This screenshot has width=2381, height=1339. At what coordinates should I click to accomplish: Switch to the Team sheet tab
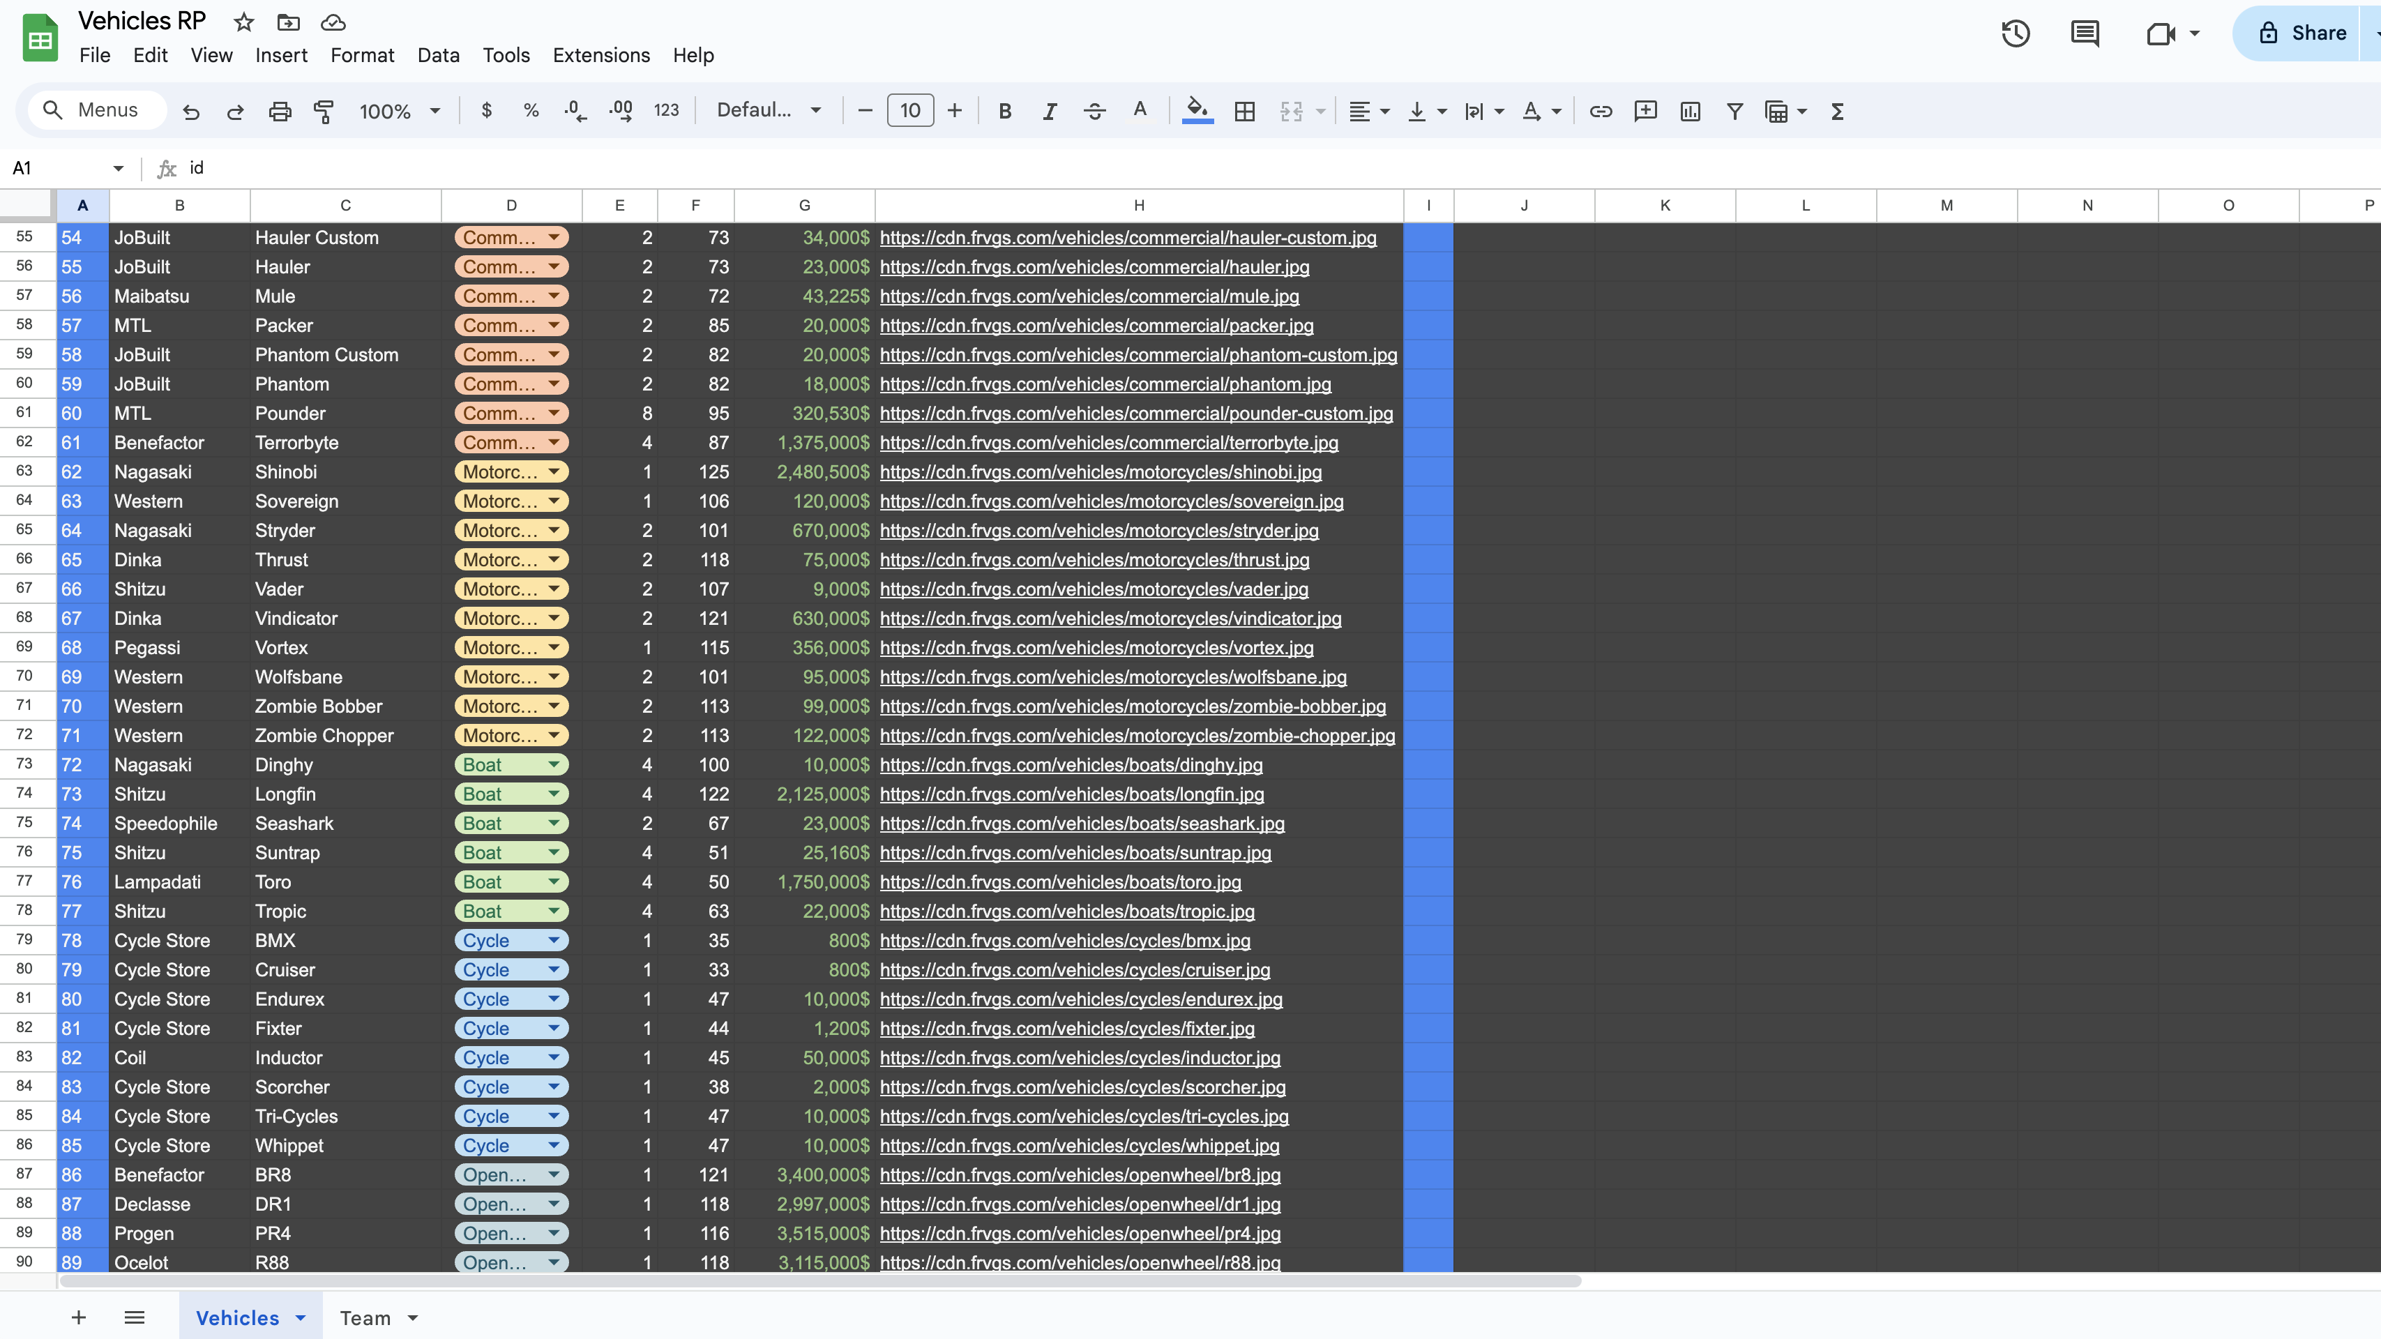click(x=365, y=1318)
